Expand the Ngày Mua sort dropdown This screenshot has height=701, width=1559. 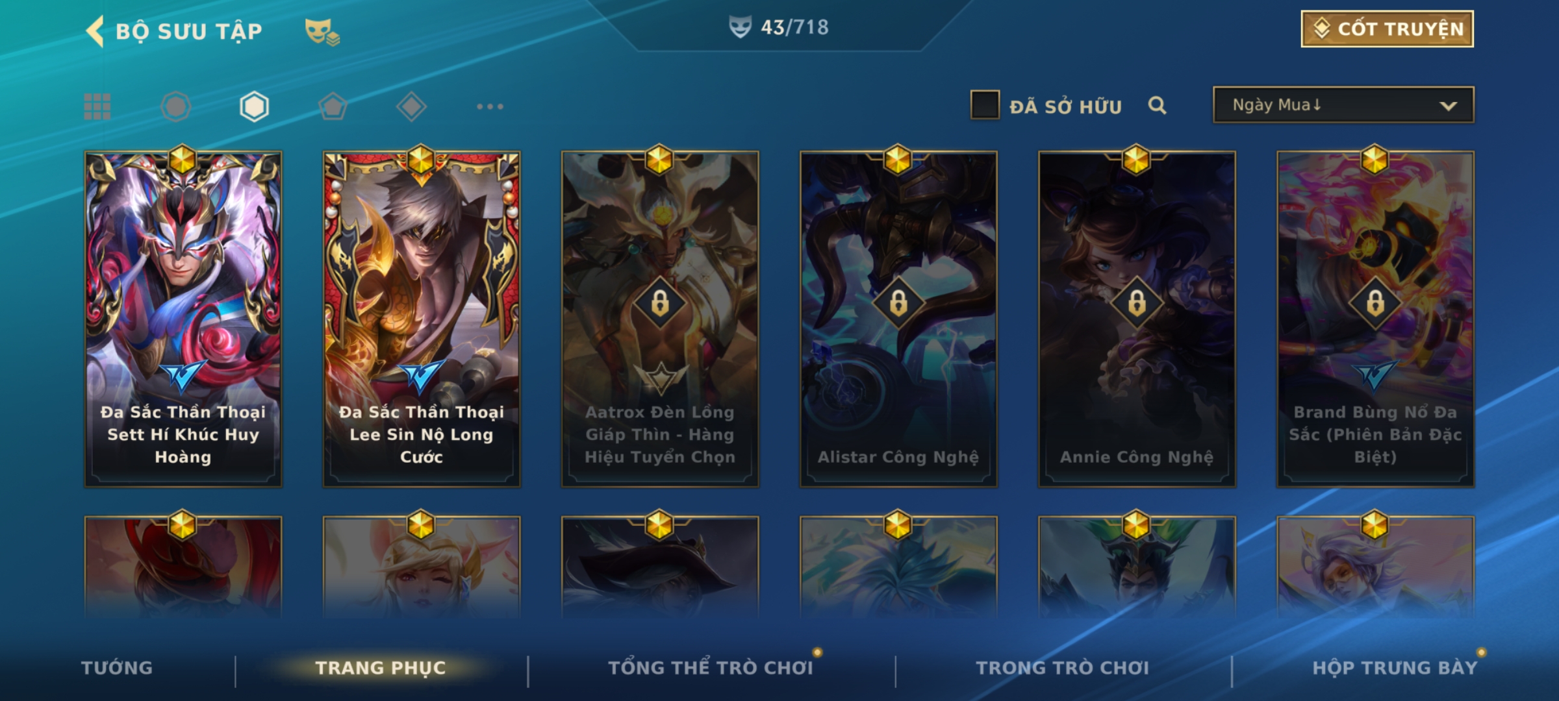(1343, 105)
